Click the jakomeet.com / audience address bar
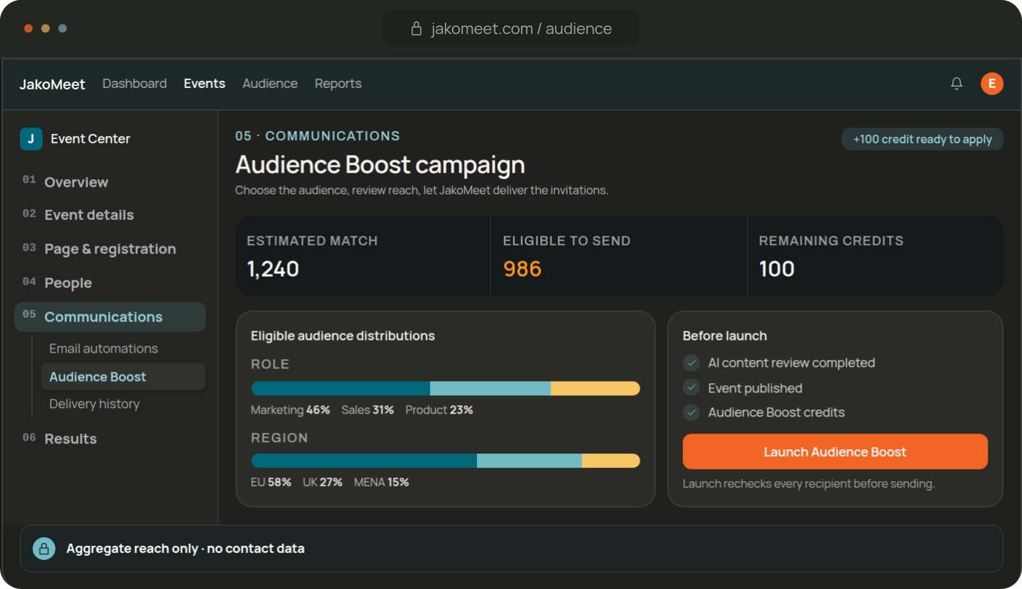This screenshot has width=1022, height=589. [x=511, y=29]
